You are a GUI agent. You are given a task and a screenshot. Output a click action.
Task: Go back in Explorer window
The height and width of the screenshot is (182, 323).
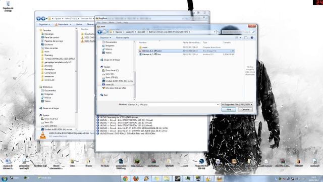(x=38, y=19)
